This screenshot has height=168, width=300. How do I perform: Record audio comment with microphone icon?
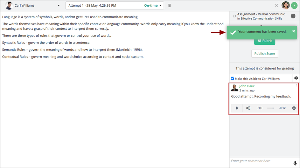(x=295, y=163)
